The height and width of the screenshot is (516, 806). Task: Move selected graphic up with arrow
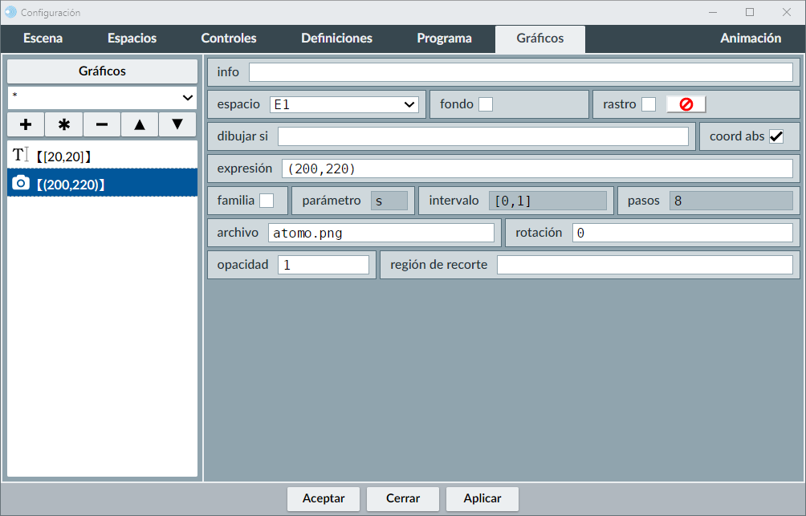tap(140, 124)
